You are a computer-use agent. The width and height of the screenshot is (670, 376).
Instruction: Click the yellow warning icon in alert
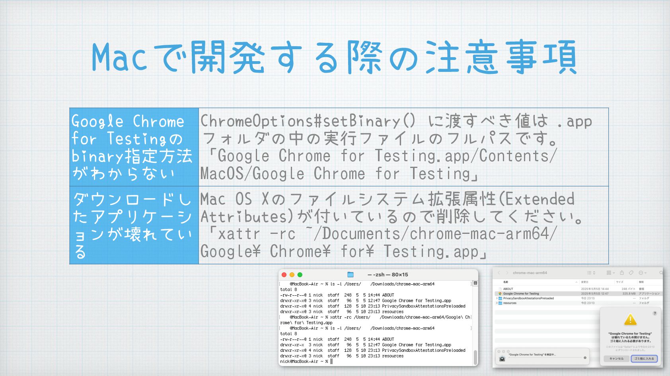630,320
